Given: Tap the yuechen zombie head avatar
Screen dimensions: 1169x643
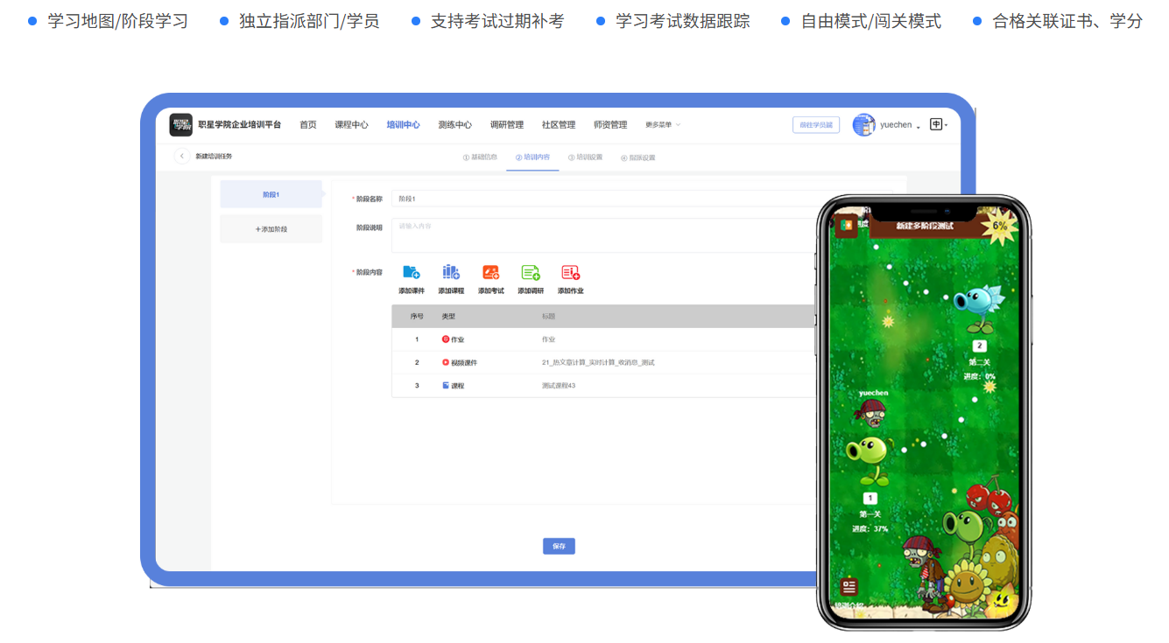Looking at the screenshot, I should pyautogui.click(x=870, y=413).
